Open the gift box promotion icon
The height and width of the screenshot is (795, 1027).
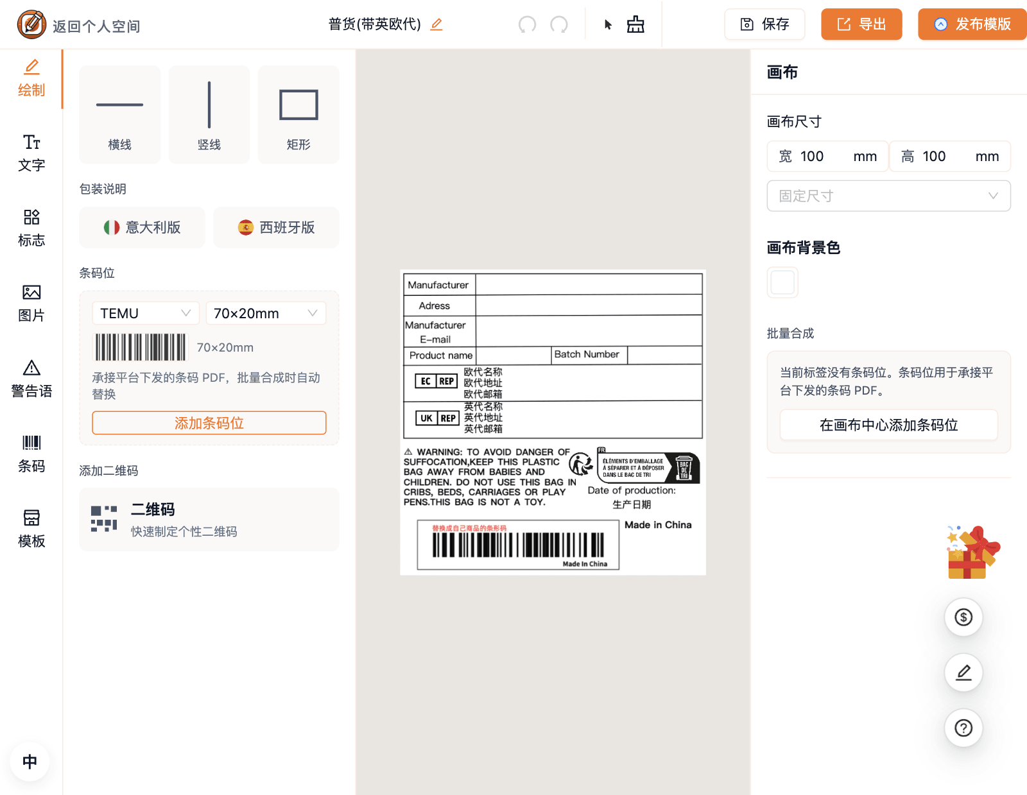click(x=972, y=552)
